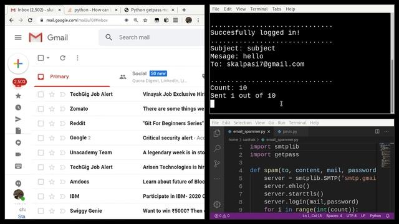Select the Amdocs email checkbox

(41, 182)
